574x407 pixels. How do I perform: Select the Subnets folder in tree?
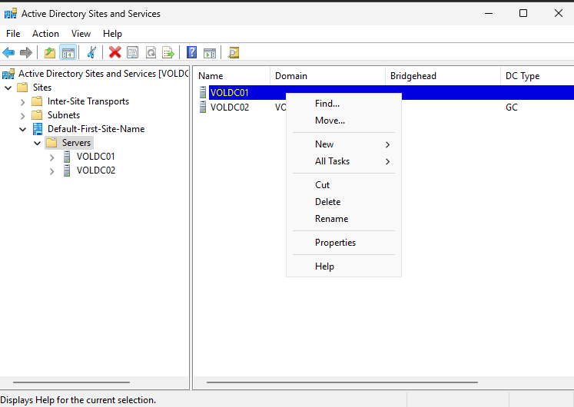click(x=63, y=115)
